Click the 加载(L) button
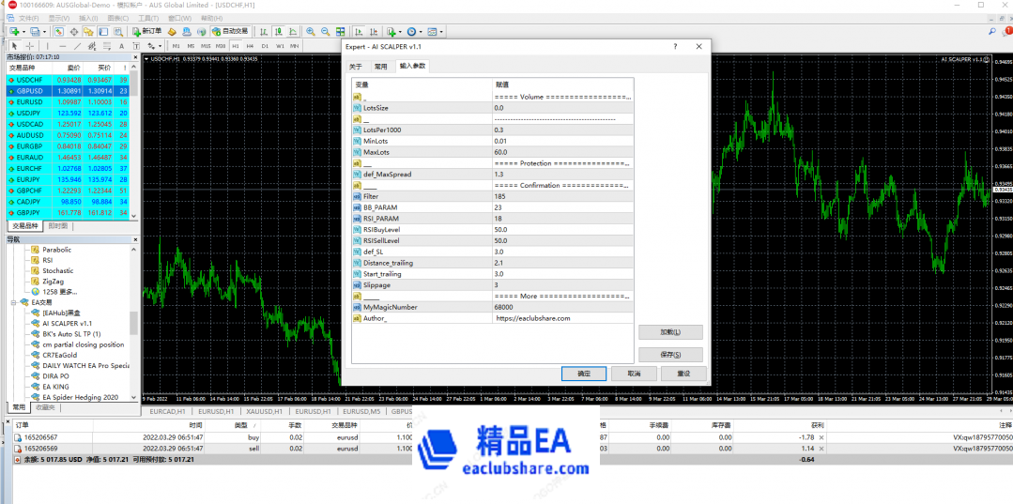1013x504 pixels. (670, 332)
